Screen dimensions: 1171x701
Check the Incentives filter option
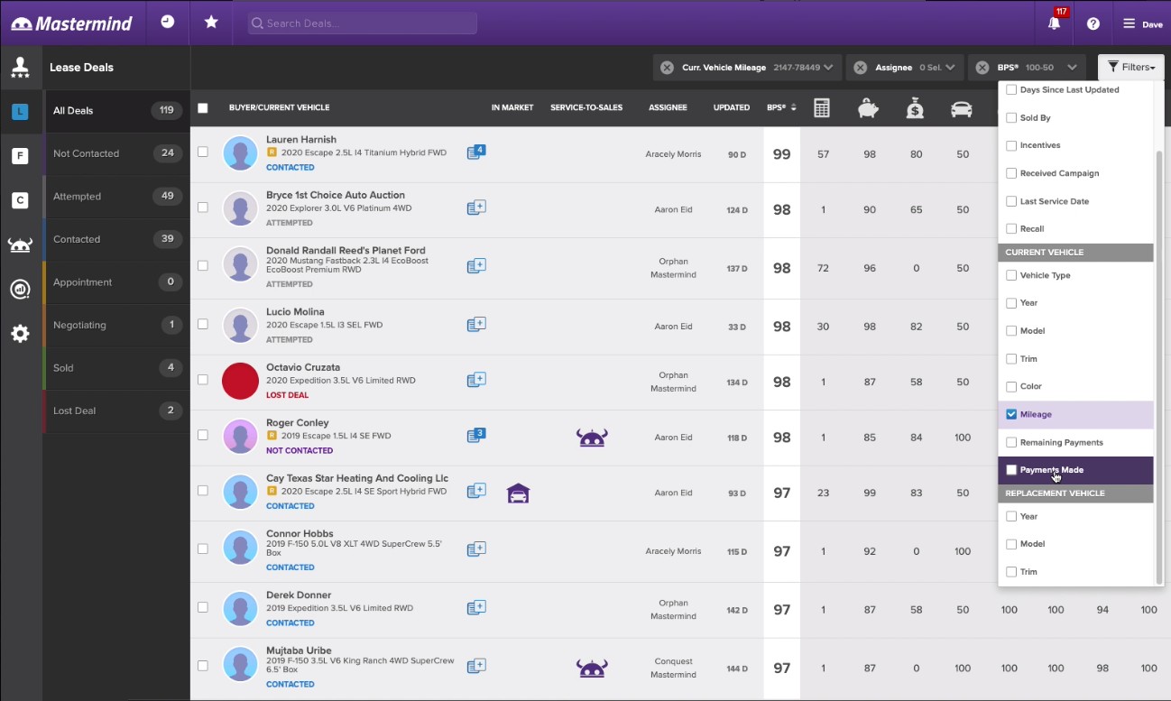tap(1011, 145)
